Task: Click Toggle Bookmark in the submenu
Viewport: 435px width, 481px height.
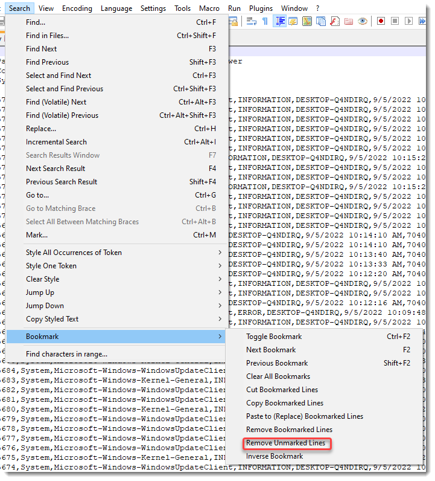Action: pyautogui.click(x=274, y=337)
